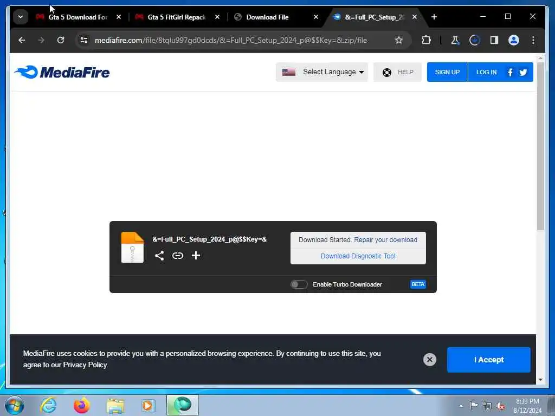Go back with the browser back arrow
Viewport: 555px width, 416px height.
[x=22, y=40]
